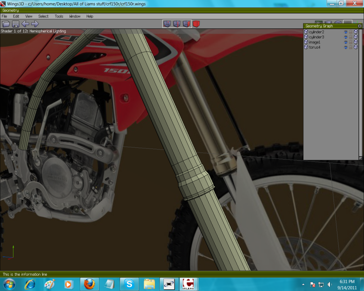Click the Geometry Graph vertical scrollbar
The image size is (364, 291).
(360, 93)
